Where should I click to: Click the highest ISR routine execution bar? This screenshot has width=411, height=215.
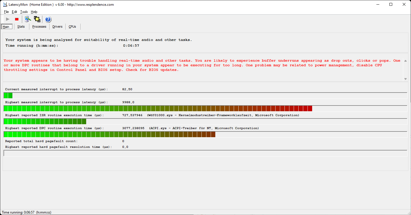pos(205,121)
